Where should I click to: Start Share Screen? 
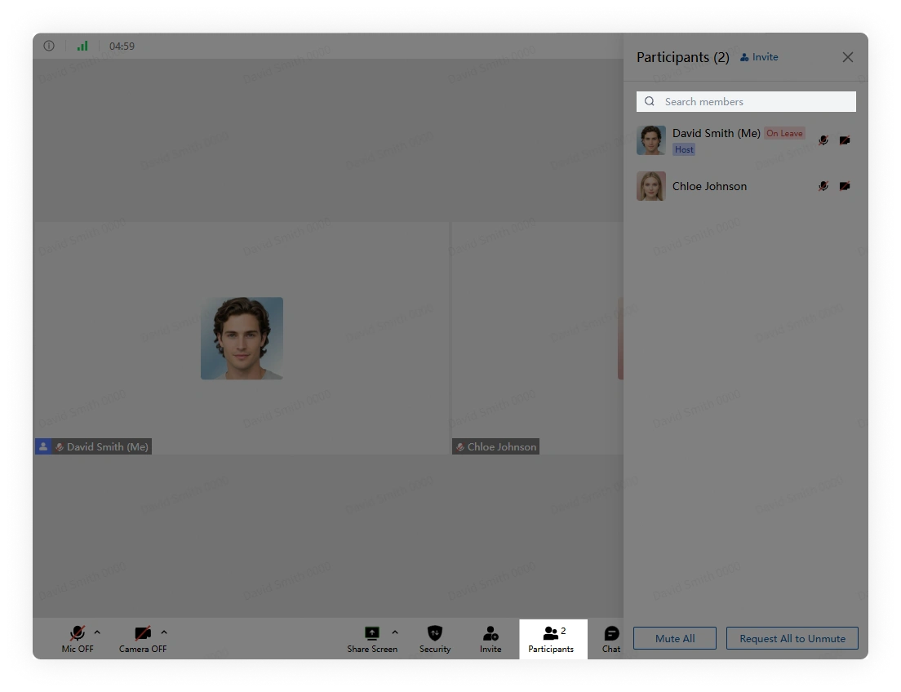pos(372,639)
